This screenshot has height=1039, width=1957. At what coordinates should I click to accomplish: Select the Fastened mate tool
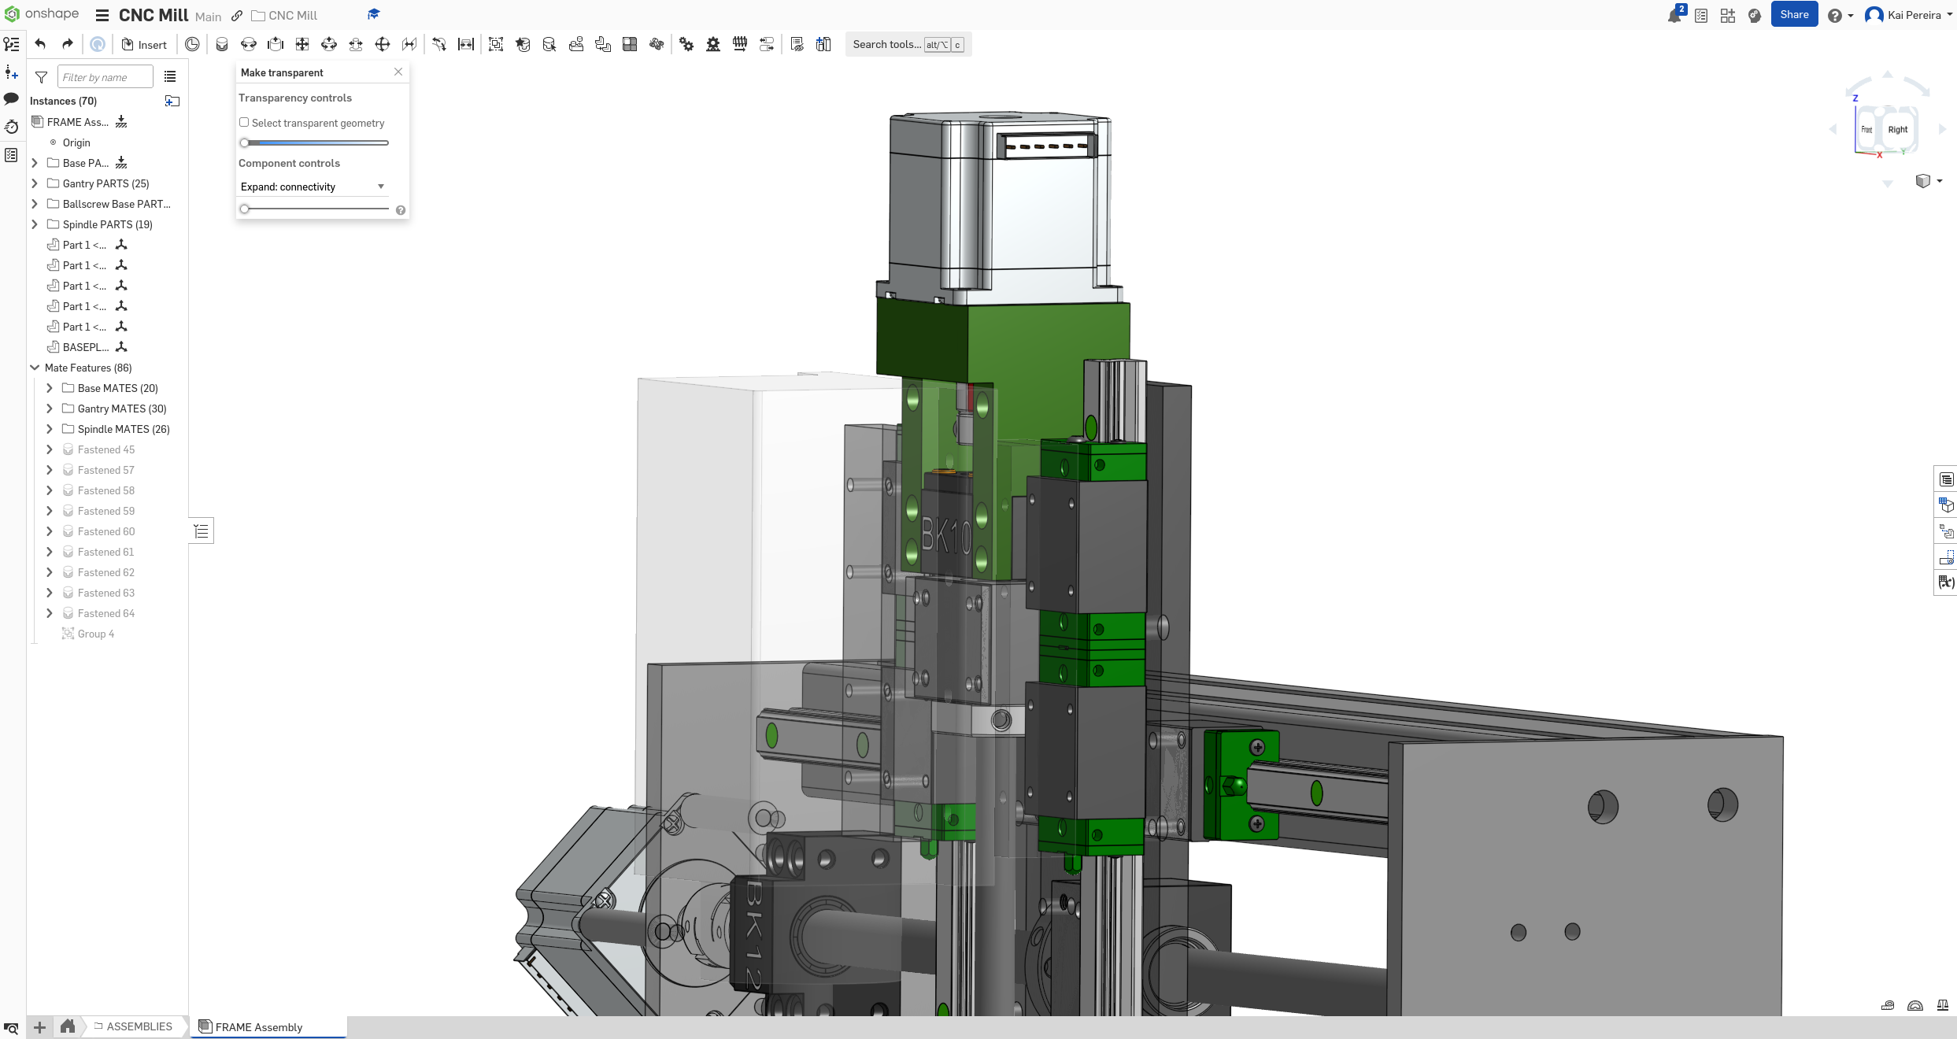[x=222, y=45]
